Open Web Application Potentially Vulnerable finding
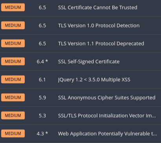Screen dimensions: 161x143 click(108, 134)
